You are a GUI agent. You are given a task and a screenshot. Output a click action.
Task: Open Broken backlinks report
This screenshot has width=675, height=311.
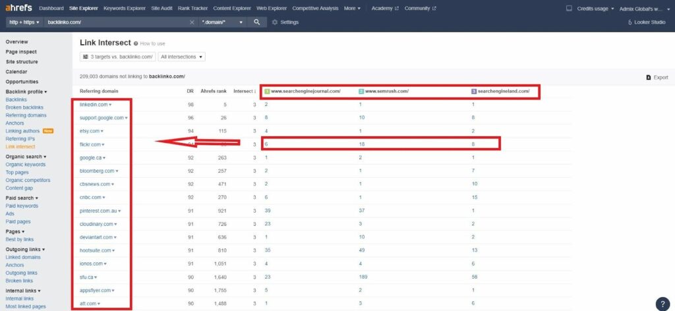pos(24,107)
